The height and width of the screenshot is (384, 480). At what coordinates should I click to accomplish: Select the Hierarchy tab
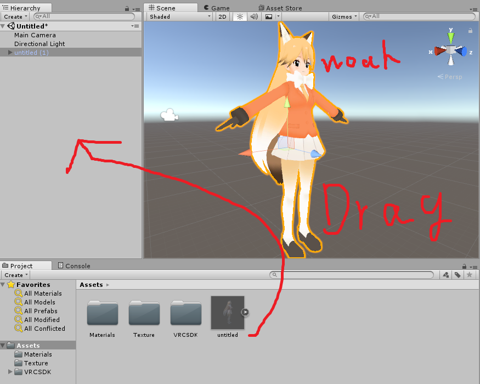[26, 8]
